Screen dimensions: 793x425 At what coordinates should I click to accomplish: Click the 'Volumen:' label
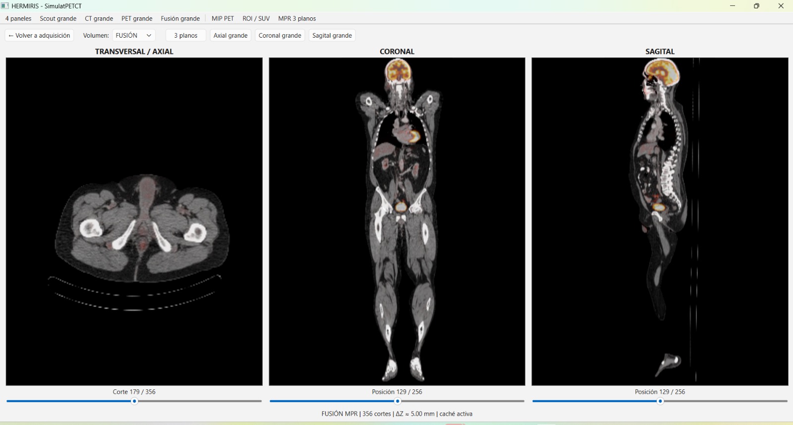coord(96,35)
